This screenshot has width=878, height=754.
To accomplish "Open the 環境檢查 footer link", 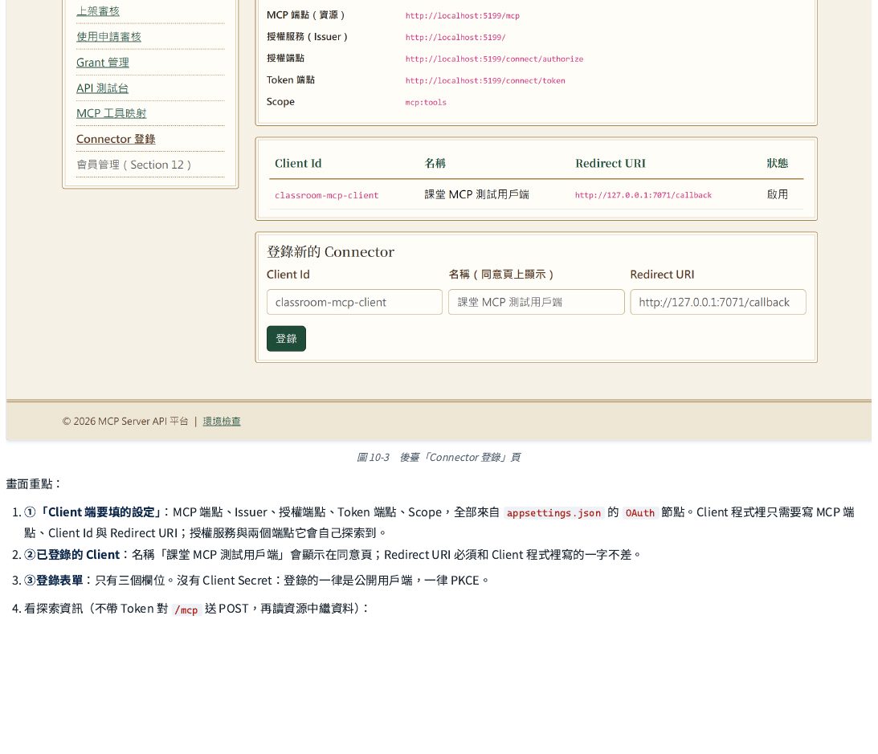I will pyautogui.click(x=222, y=422).
